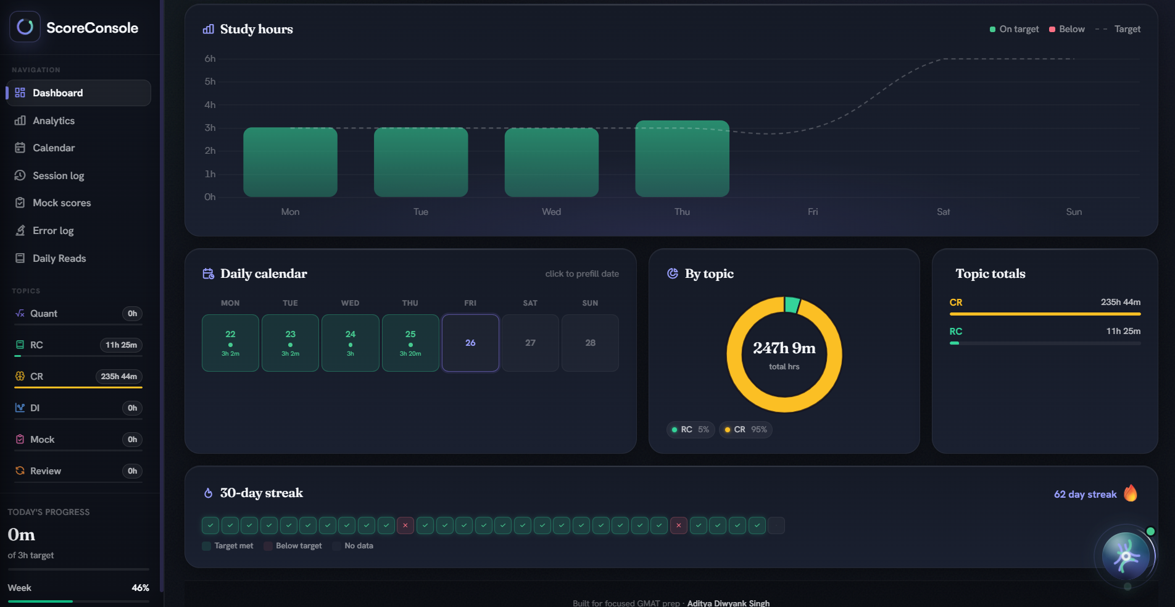Select the Review topic row
The height and width of the screenshot is (607, 1175).
(78, 471)
